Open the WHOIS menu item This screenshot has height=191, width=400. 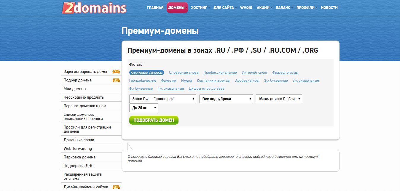coord(246,8)
